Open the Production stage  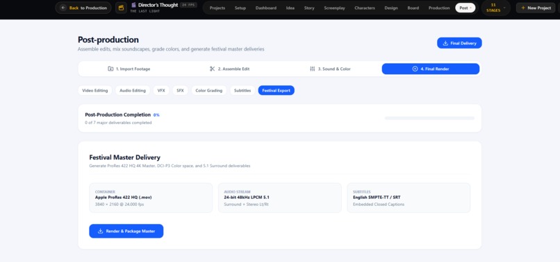pyautogui.click(x=439, y=8)
